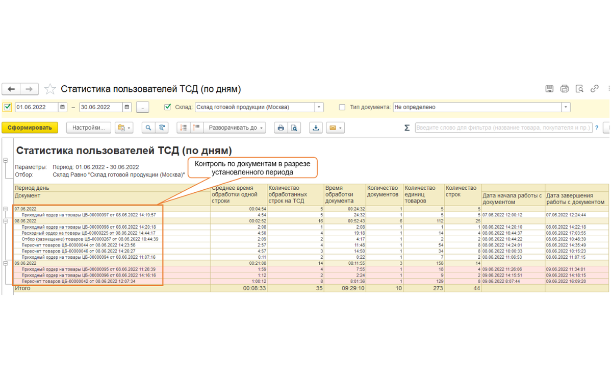Go back with the left arrow button
Screen dimensions: 612x377
pos(11,89)
